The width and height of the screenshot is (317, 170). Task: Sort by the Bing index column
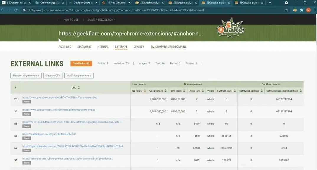point(184,91)
